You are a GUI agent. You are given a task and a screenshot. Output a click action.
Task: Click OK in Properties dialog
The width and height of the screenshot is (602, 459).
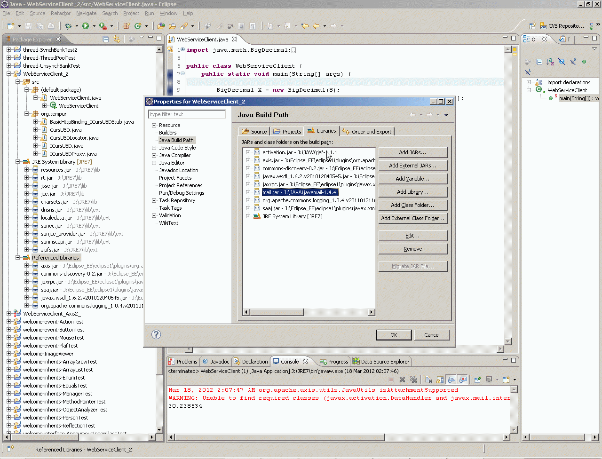coord(394,335)
